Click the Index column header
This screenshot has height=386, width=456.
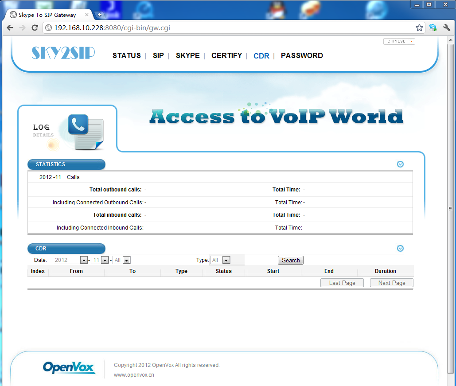[38, 271]
